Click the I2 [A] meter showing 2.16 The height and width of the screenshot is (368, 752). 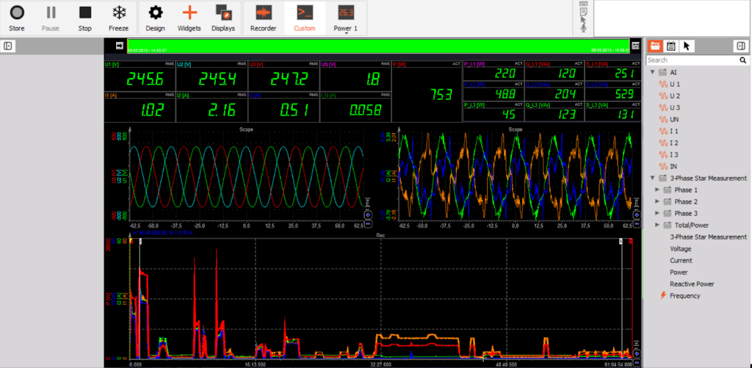(212, 107)
